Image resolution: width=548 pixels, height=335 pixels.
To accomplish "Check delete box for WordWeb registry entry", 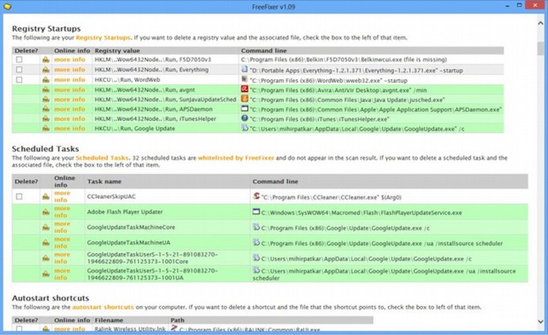I will [19, 80].
